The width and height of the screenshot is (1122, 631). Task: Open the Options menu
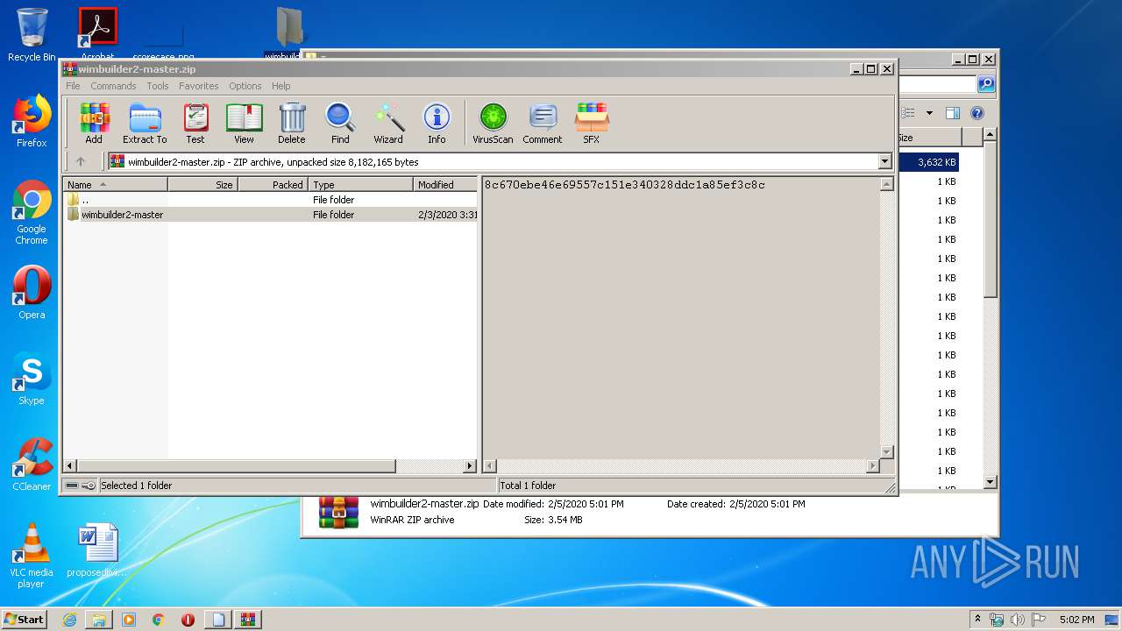click(x=245, y=86)
